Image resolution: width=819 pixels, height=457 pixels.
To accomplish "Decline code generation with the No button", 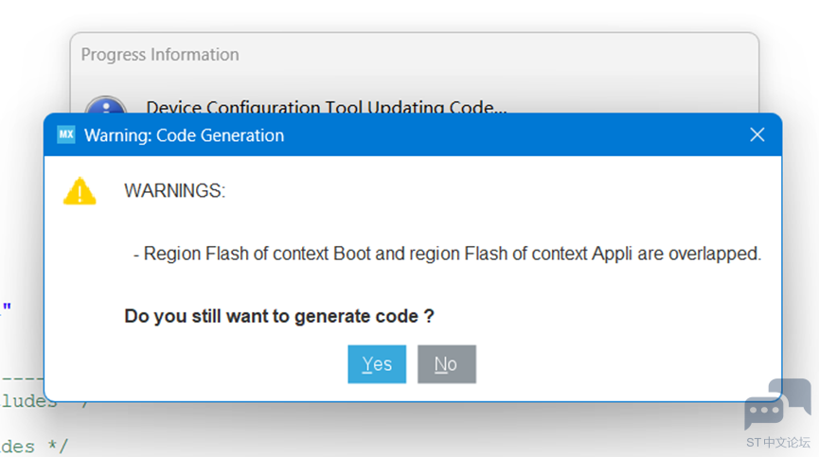I will tap(447, 364).
